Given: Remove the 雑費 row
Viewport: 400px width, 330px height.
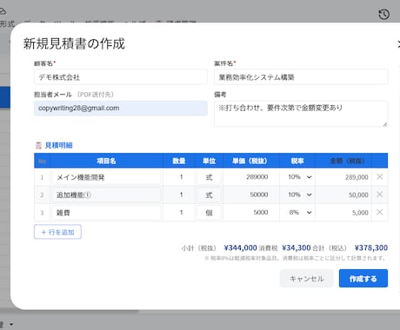Looking at the screenshot, I should click(x=379, y=212).
